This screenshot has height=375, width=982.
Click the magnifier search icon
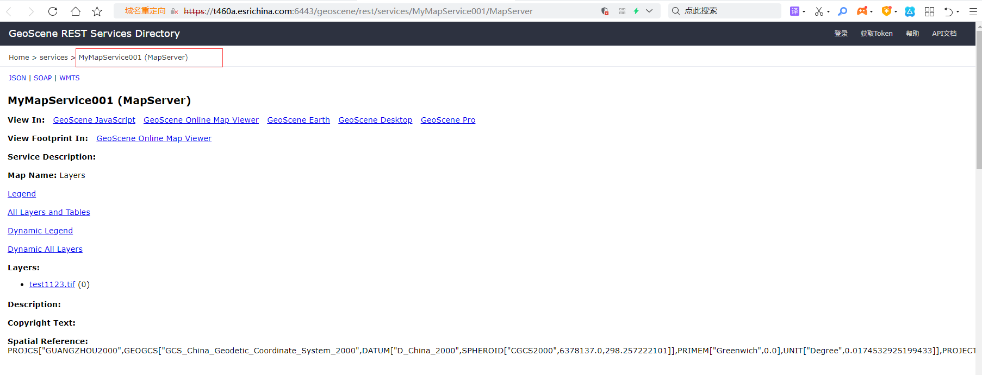click(x=676, y=11)
